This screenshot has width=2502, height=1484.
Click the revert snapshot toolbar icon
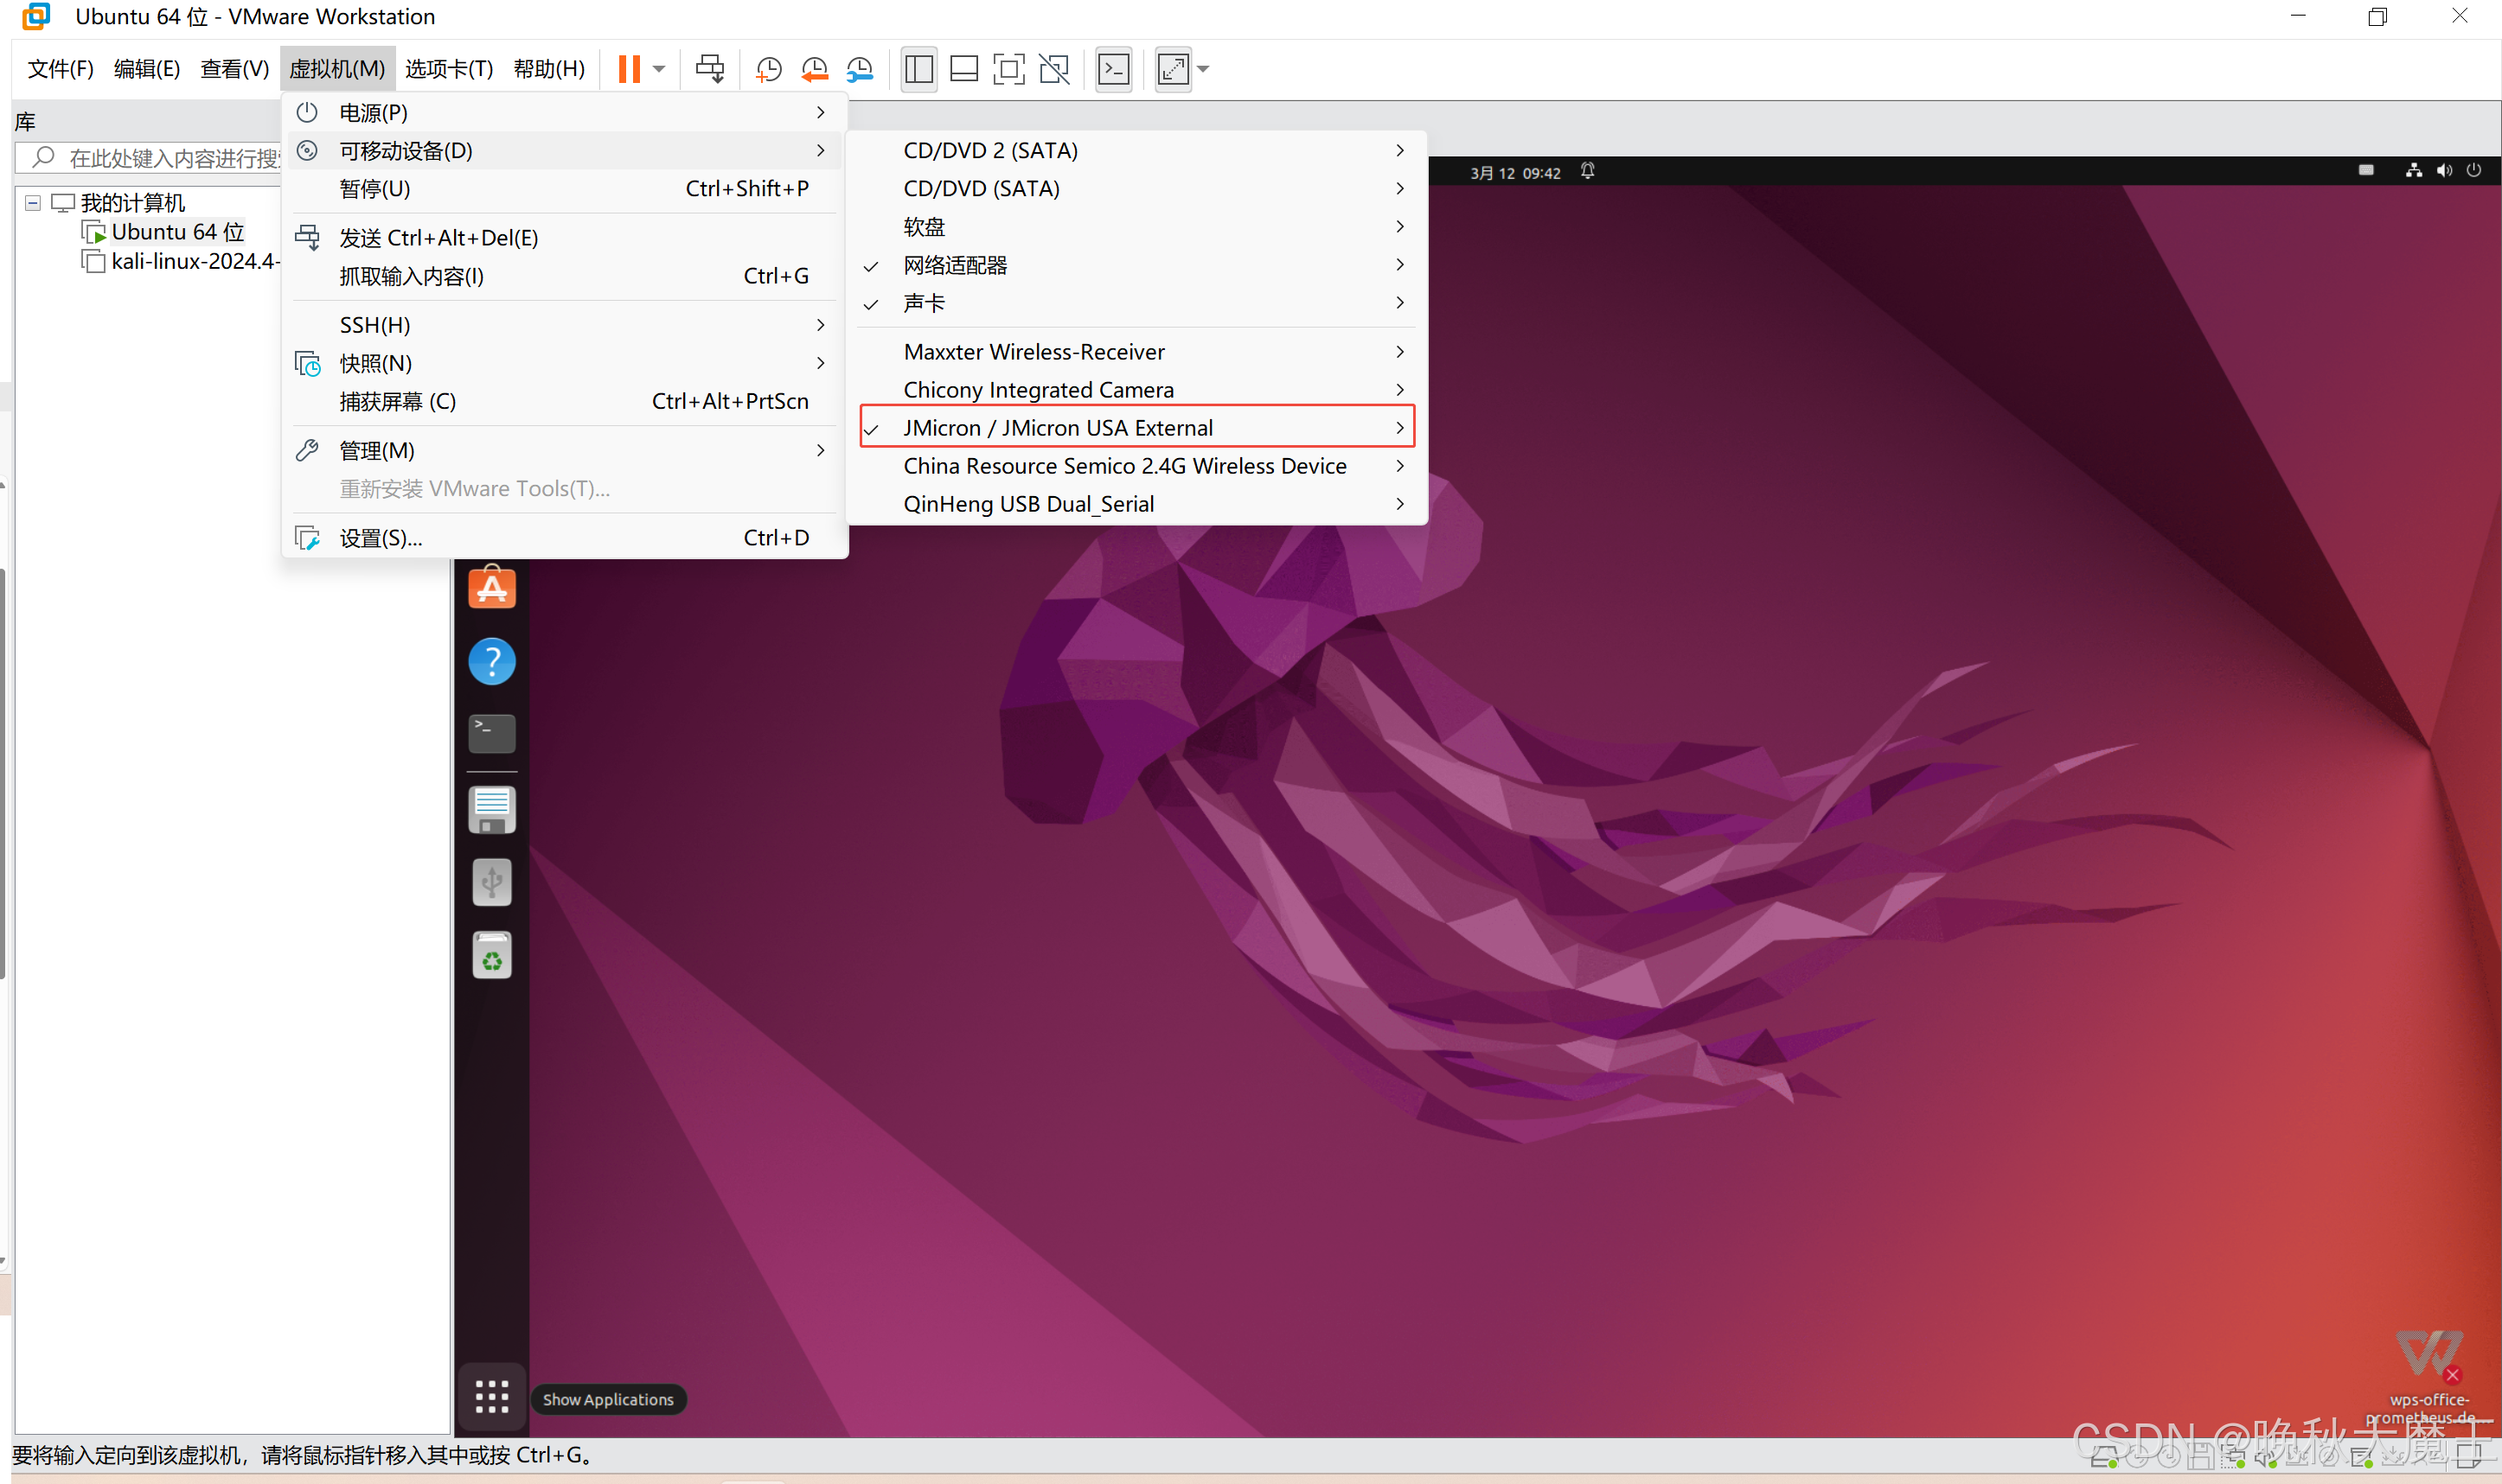815,69
